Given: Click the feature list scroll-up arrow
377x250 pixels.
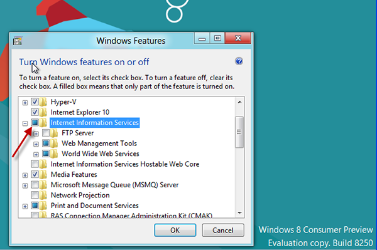Looking at the screenshot, I should click(239, 102).
